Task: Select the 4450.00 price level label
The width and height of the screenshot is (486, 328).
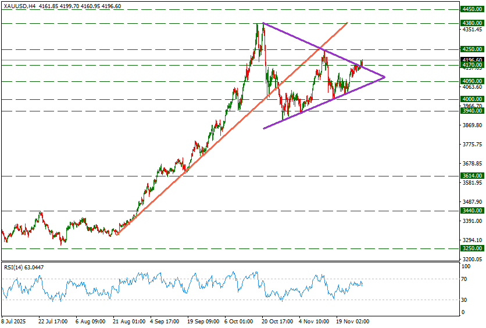Action: pyautogui.click(x=471, y=9)
